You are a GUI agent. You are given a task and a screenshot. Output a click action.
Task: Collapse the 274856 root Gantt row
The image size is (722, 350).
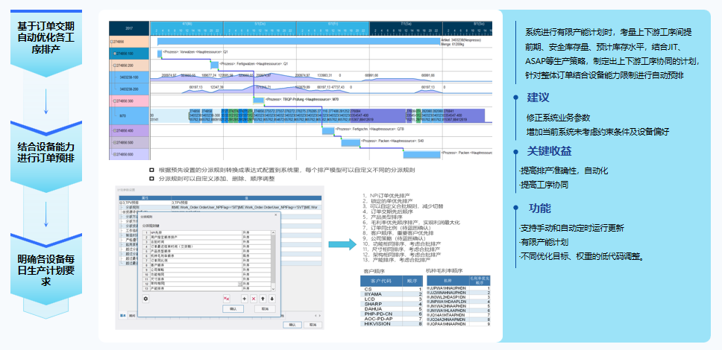point(112,42)
